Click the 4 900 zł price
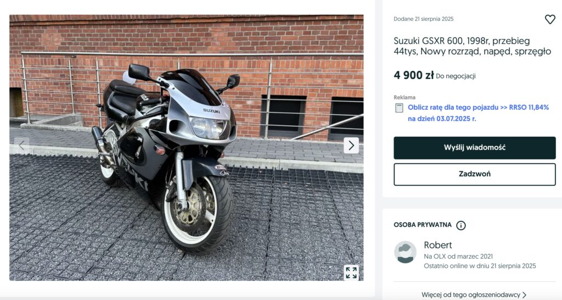562x300 pixels. pyautogui.click(x=414, y=75)
